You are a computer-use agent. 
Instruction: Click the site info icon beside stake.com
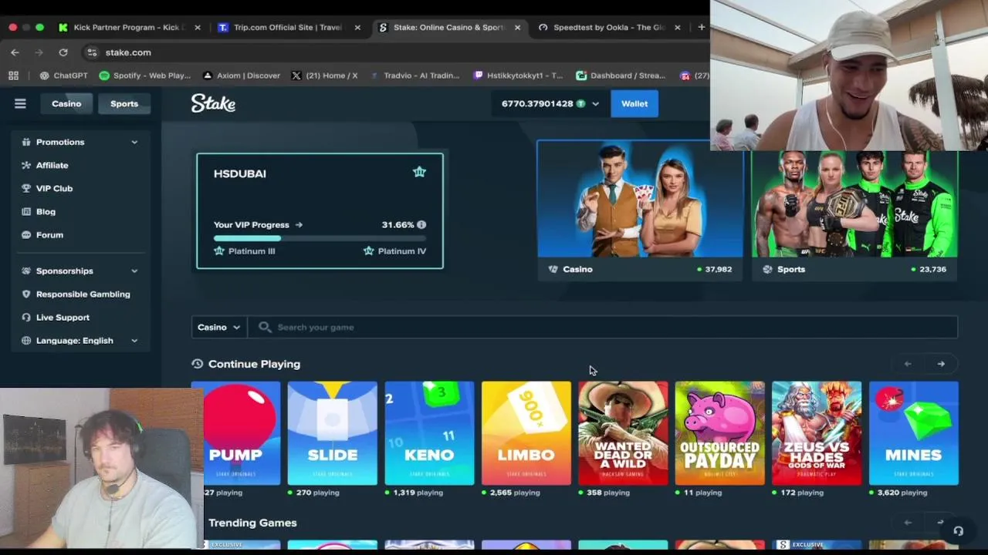click(92, 52)
